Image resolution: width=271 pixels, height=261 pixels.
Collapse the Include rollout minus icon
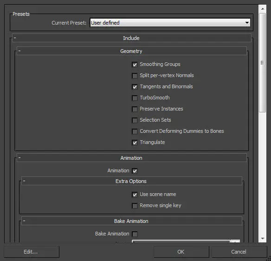coord(15,38)
